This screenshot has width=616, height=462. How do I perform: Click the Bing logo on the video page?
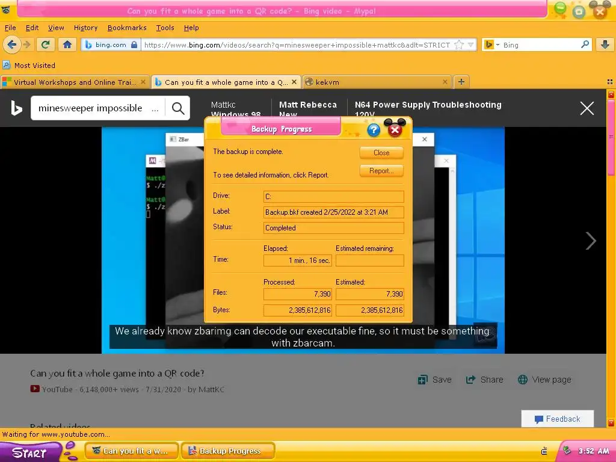click(16, 108)
